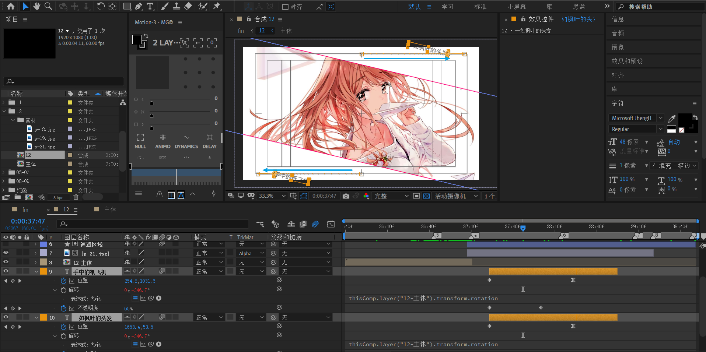Expand the 预览 panel
706x352 pixels.
(618, 47)
